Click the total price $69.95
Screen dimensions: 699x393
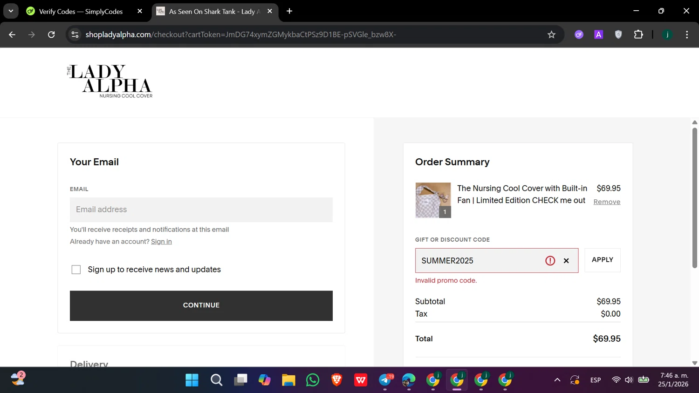(x=607, y=339)
